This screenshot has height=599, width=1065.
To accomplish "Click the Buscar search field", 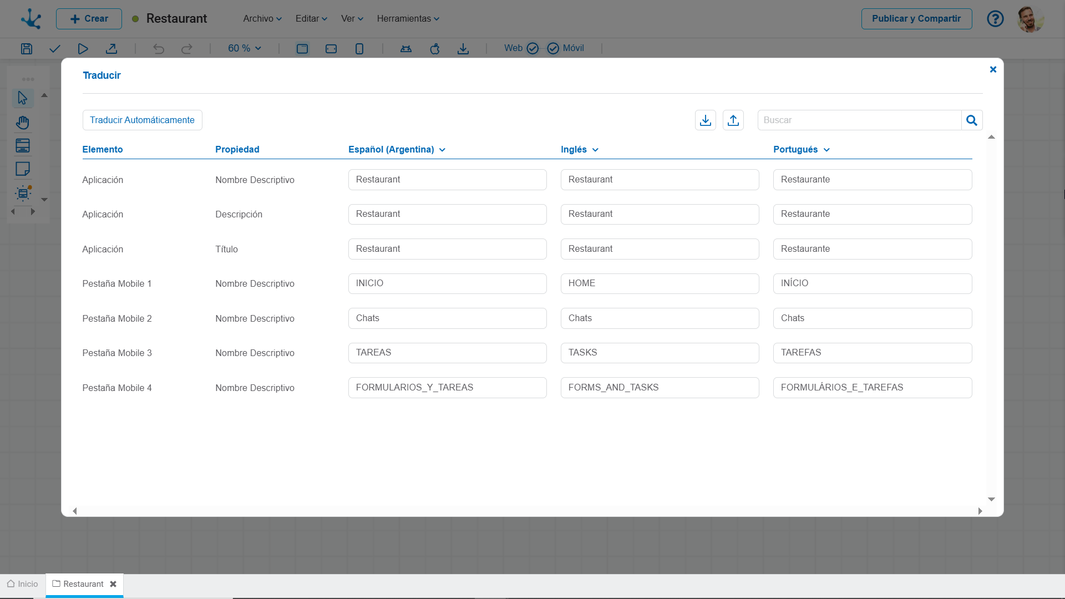I will (859, 120).
